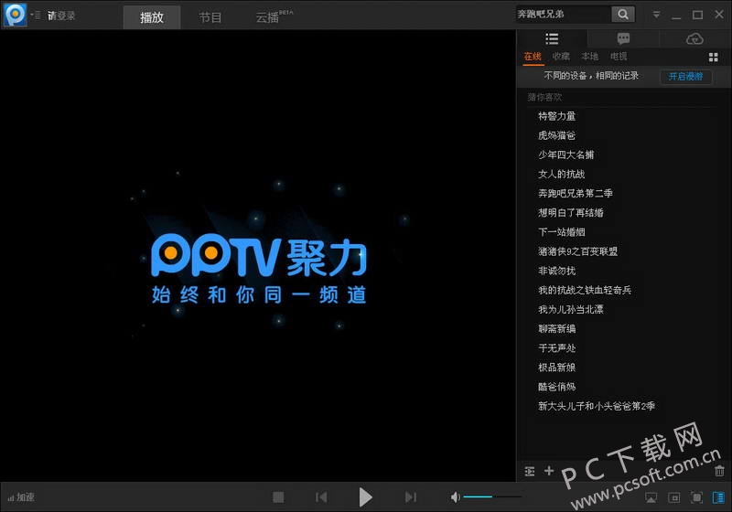The image size is (732, 512).
Task: Add an item with the plus icon
Action: click(x=549, y=471)
